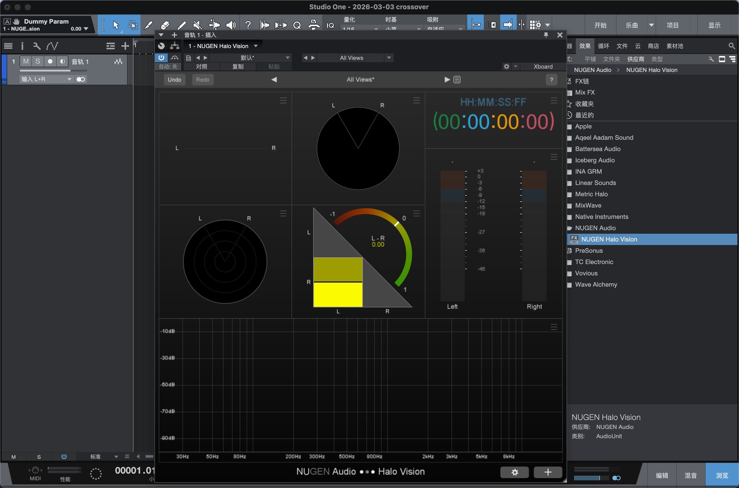Select the Eraser tool
Viewport: 739px width, 488px height.
165,25
